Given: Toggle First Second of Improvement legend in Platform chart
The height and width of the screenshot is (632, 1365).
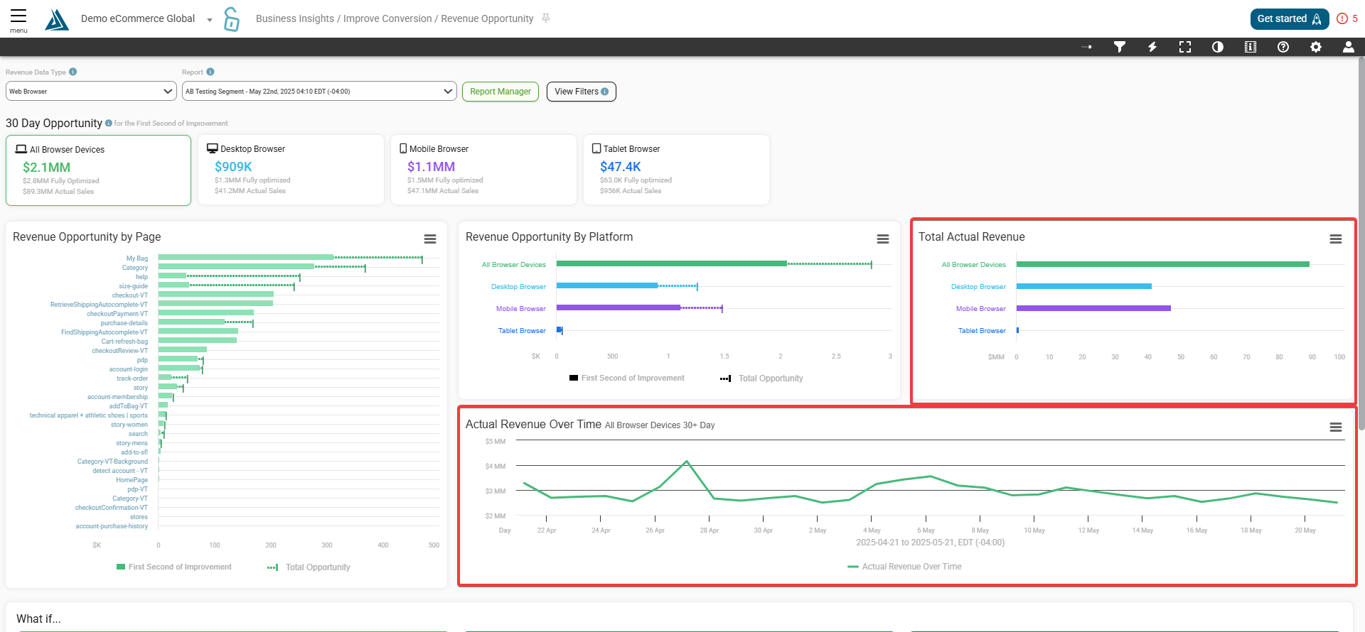Looking at the screenshot, I should pos(626,378).
